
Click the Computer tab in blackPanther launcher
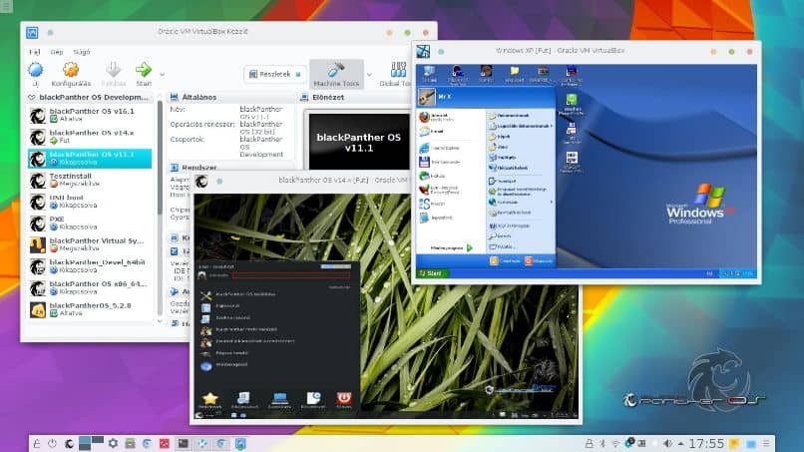pos(279,399)
